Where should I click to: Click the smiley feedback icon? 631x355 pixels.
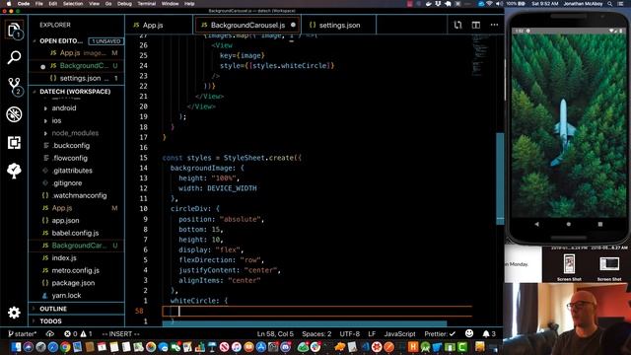469,333
